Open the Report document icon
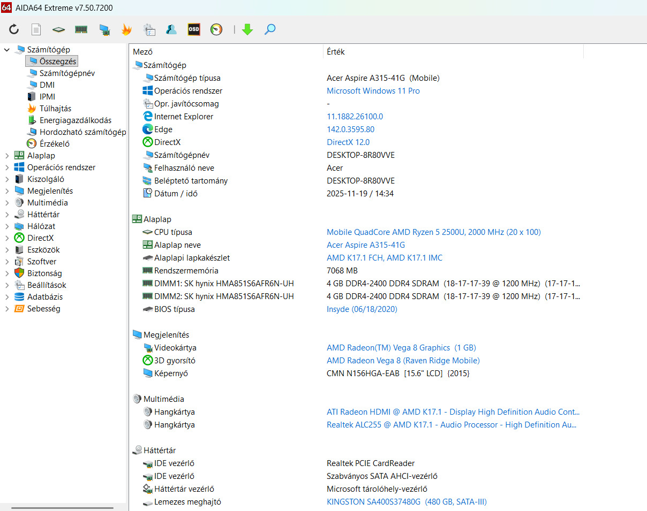 [36, 29]
